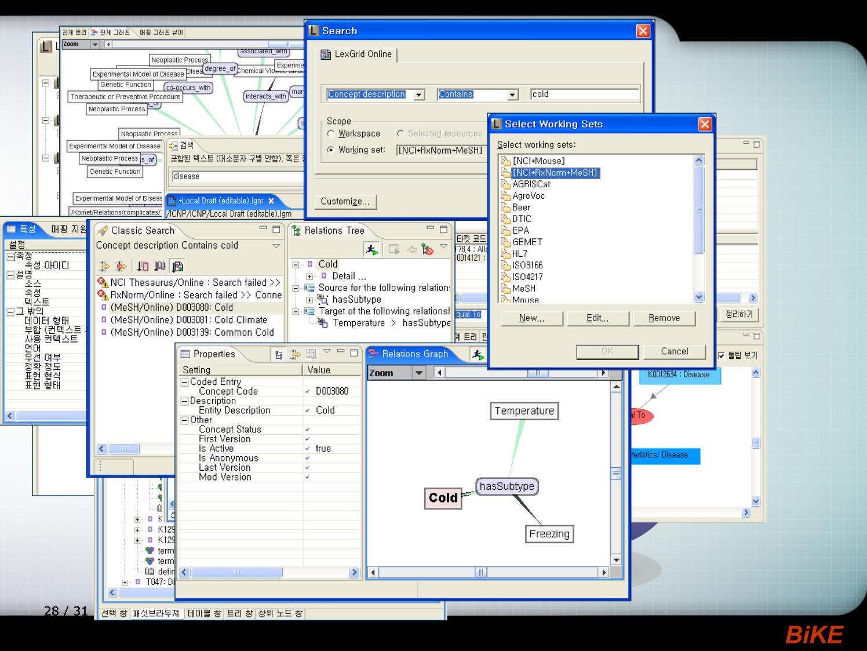
Task: Click AGRISCat folder icon in working sets list
Action: click(x=506, y=184)
